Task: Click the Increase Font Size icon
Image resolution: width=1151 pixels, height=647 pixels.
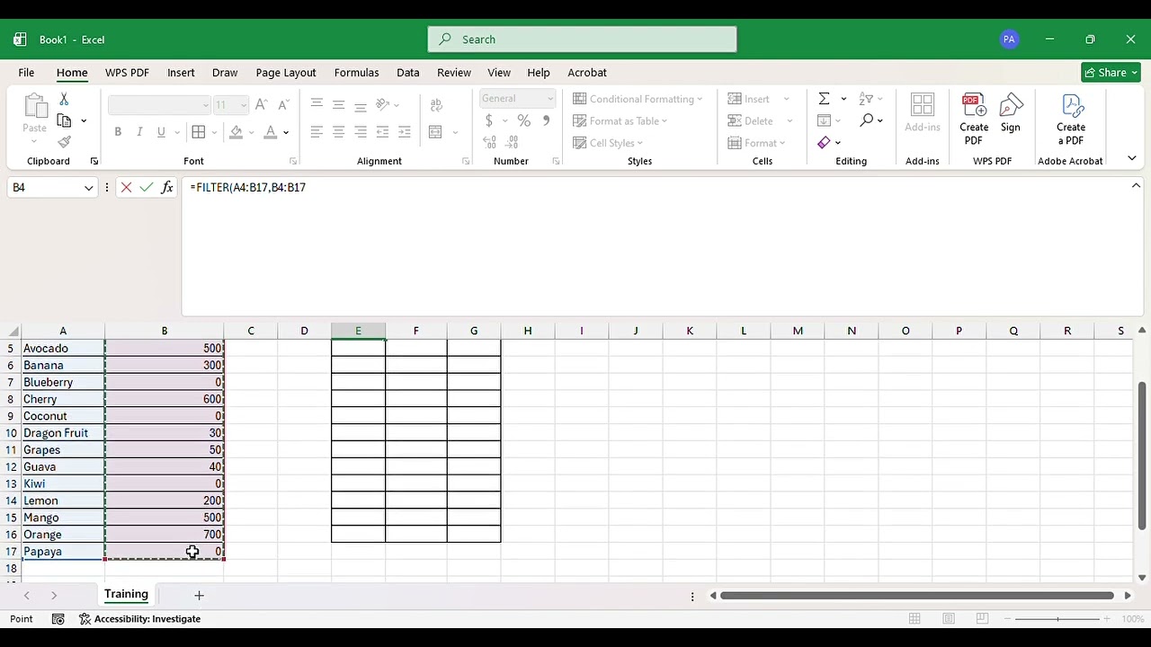Action: tap(261, 105)
